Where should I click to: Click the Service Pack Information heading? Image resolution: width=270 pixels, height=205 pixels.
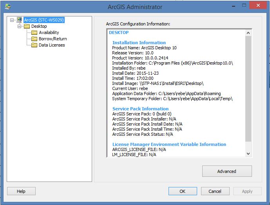point(141,109)
